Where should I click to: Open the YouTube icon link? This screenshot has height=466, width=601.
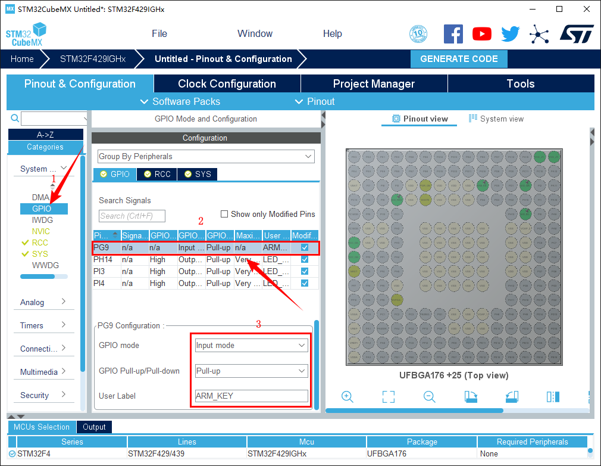[482, 34]
